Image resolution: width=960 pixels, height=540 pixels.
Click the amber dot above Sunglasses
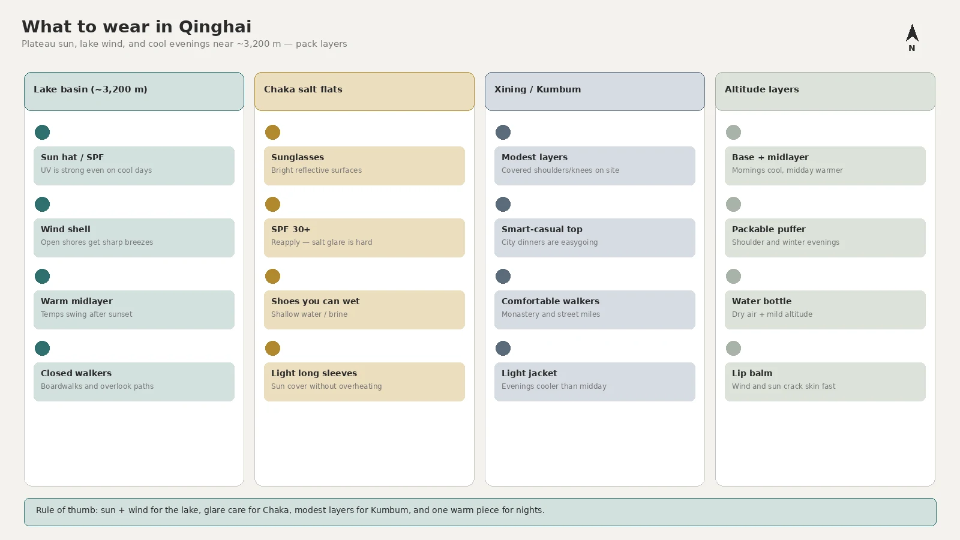coord(272,132)
